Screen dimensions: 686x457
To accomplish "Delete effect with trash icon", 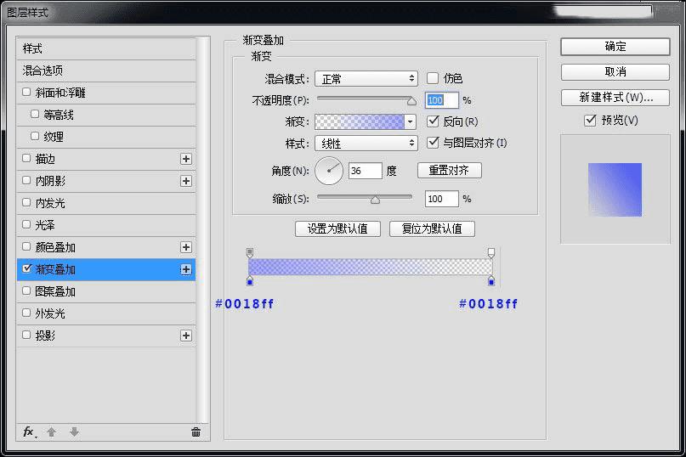I will click(196, 432).
